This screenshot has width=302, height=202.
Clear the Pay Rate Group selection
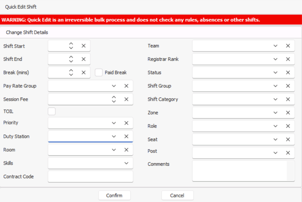point(126,86)
